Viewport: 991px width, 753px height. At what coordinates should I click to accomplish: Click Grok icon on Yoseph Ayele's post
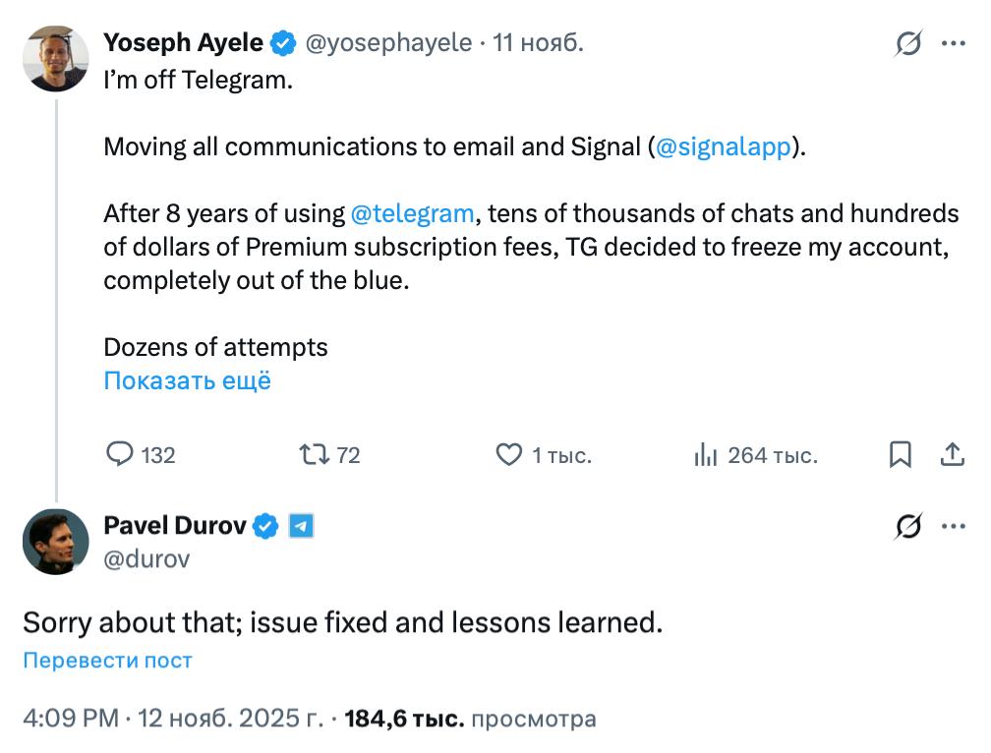pos(908,43)
